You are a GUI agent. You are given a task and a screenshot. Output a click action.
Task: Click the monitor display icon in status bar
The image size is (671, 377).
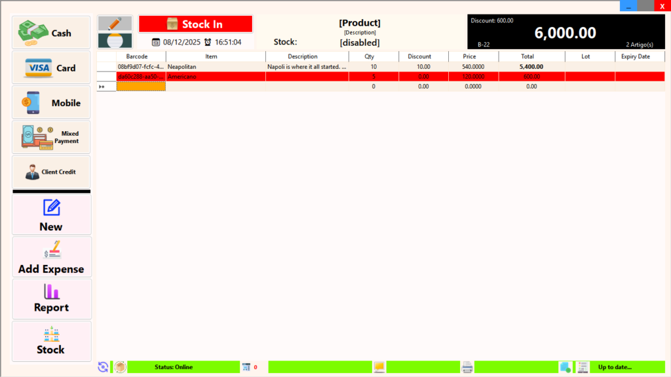[379, 367]
